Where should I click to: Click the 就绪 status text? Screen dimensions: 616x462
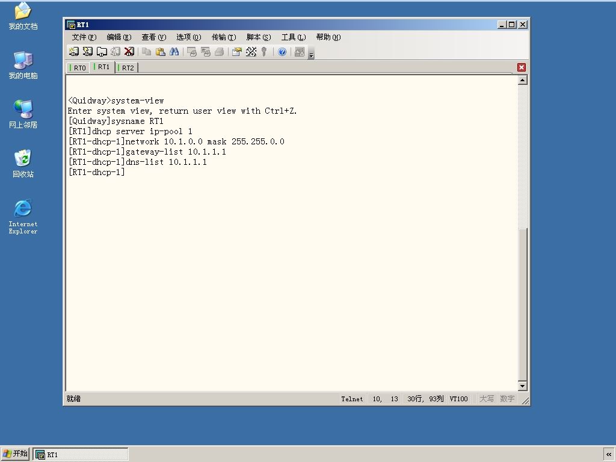(73, 399)
